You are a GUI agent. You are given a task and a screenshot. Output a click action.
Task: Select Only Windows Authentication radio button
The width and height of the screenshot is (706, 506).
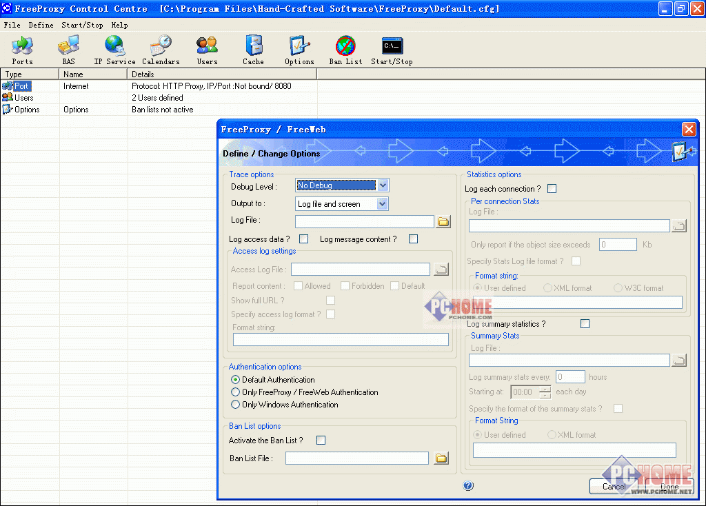(236, 405)
